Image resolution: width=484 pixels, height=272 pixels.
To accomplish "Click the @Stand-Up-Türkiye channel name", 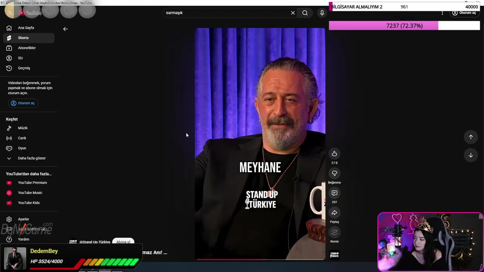I will [95, 242].
